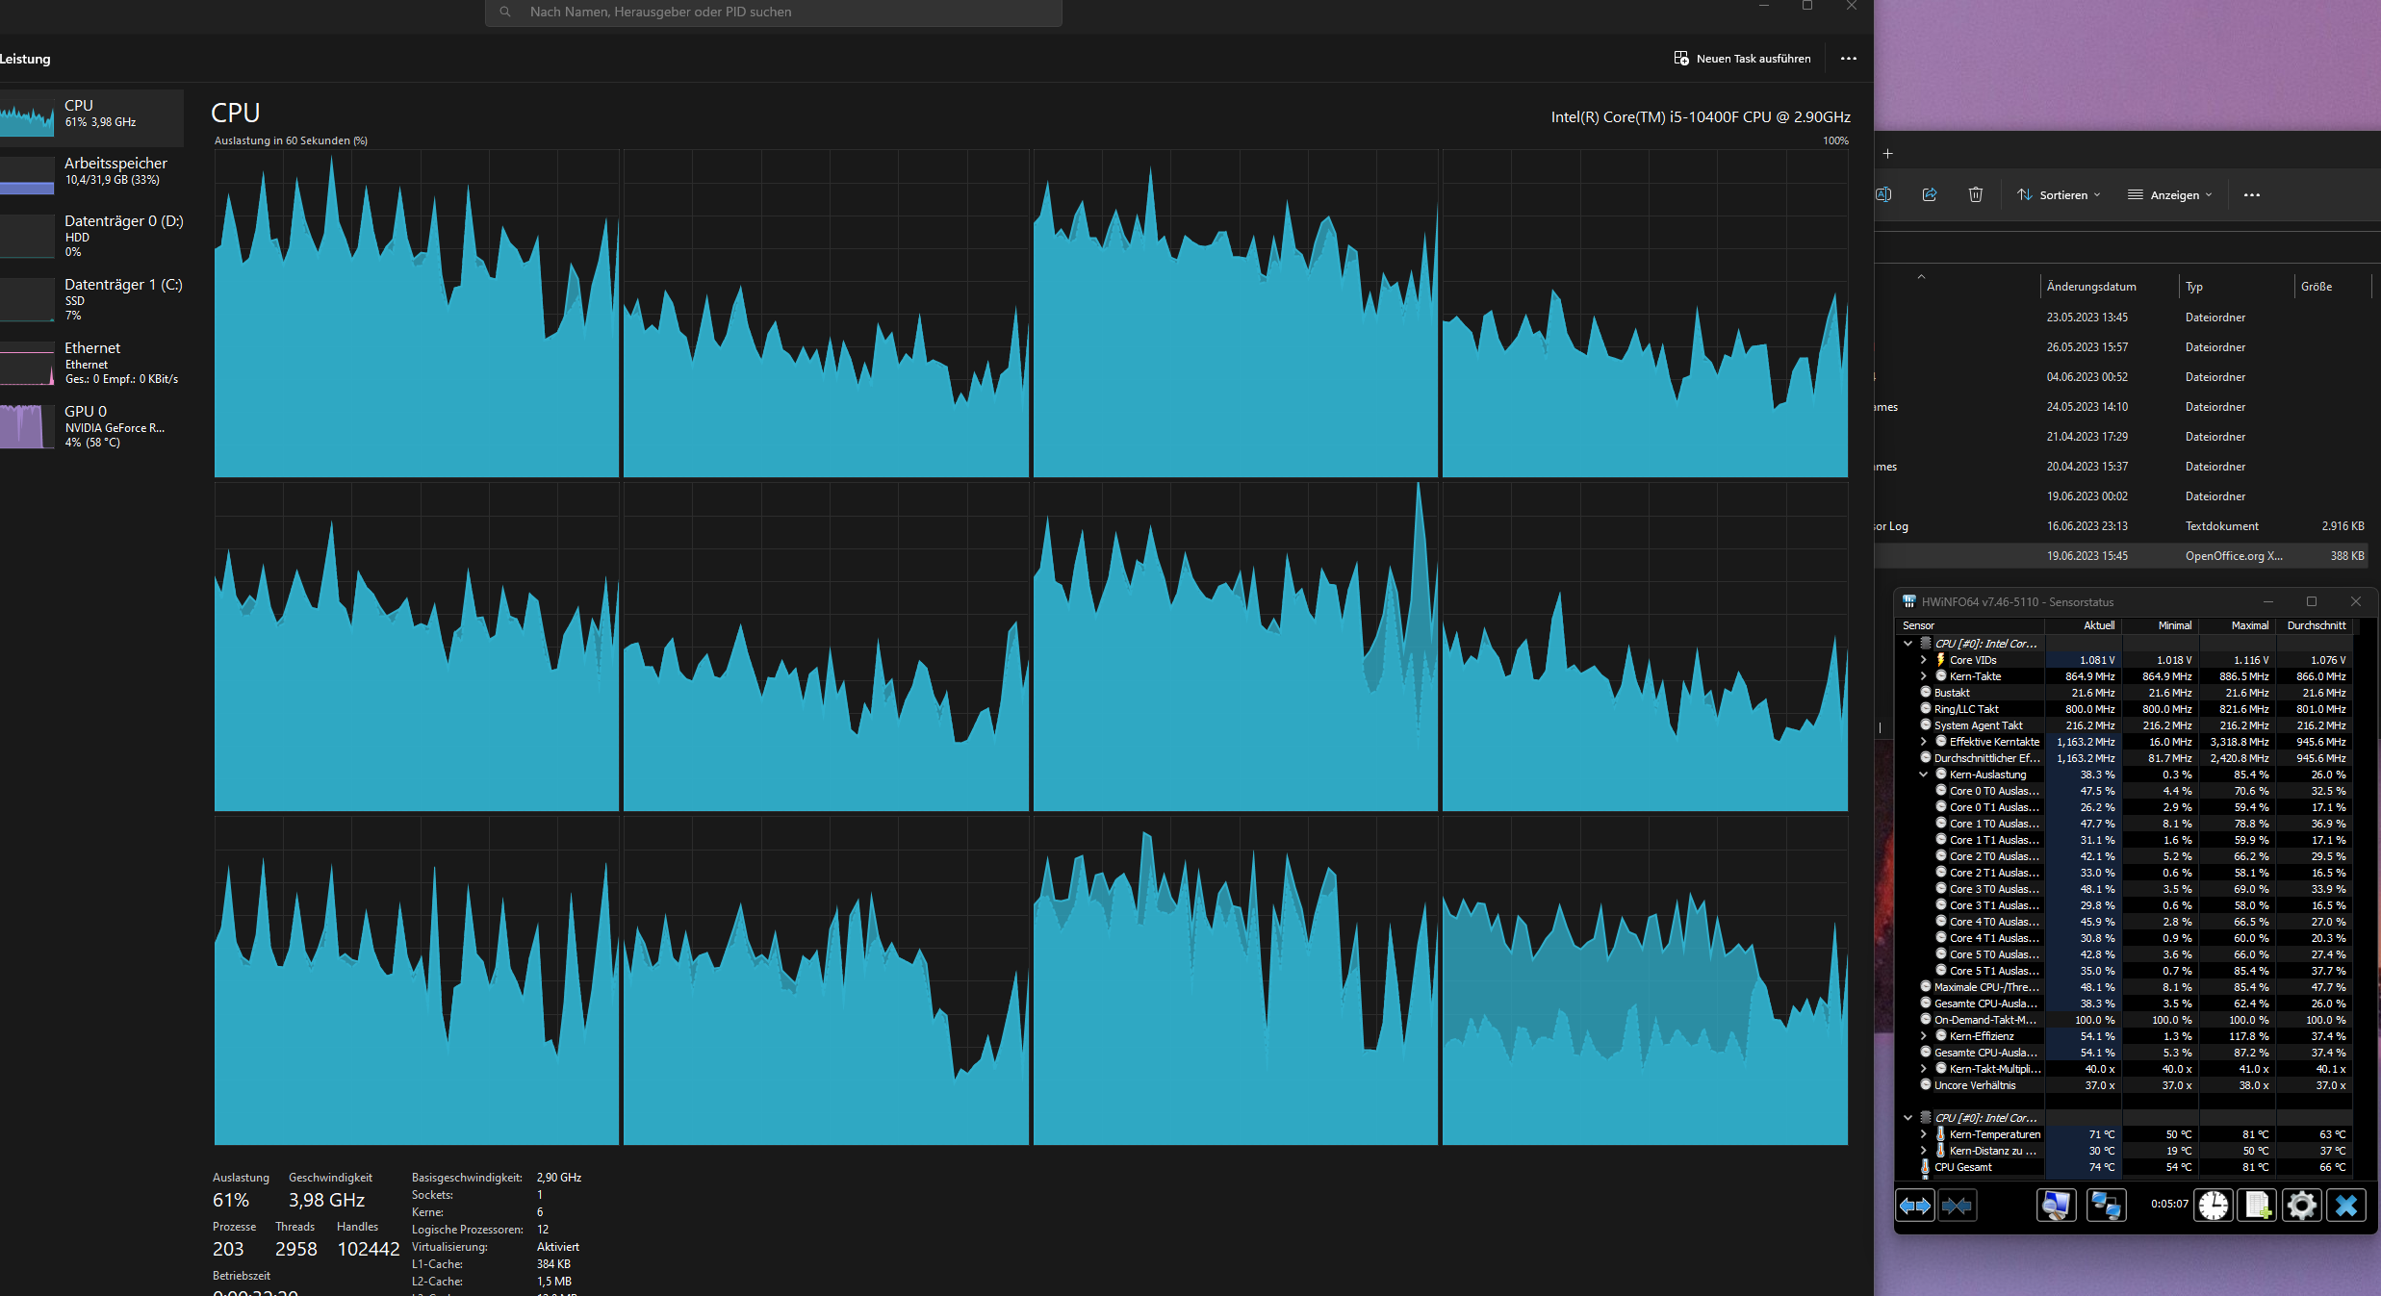2381x1296 pixels.
Task: Collapse Kern-Auslastung sensor group
Action: [x=1924, y=775]
